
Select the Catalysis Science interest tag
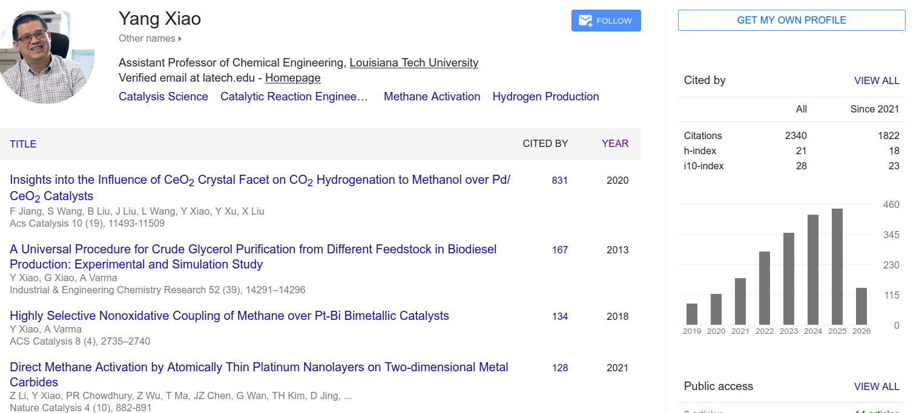(x=163, y=97)
